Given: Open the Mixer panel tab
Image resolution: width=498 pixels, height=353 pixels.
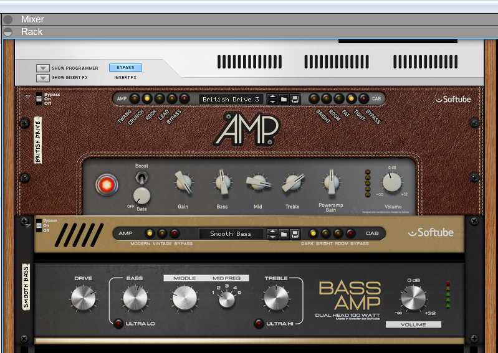Looking at the screenshot, I should [x=32, y=19].
